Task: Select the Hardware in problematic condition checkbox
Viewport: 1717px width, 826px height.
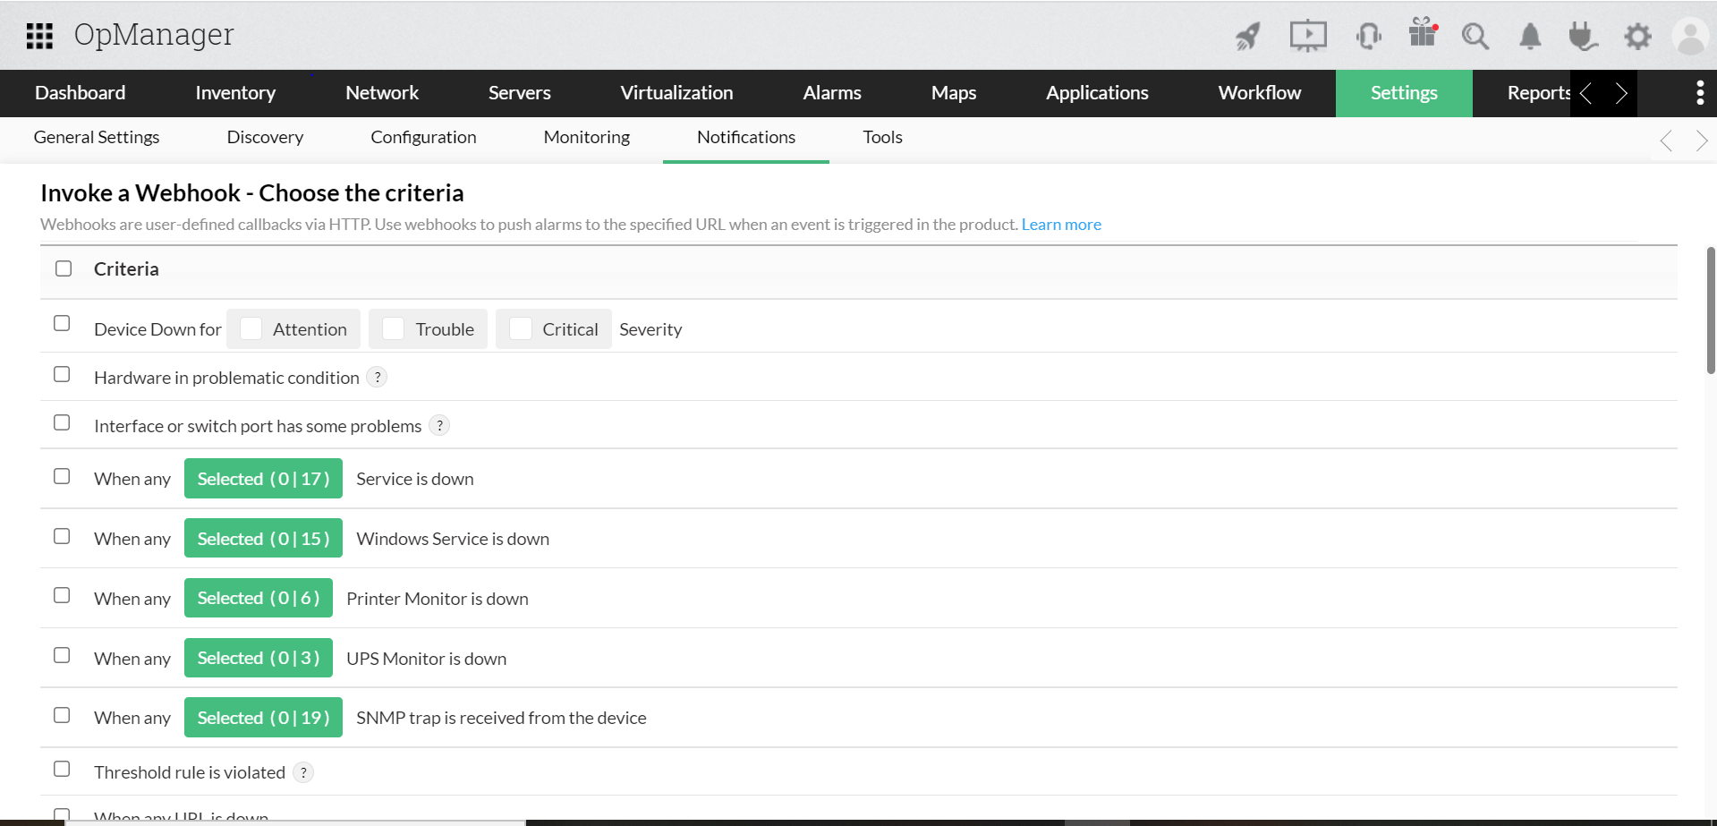Action: click(62, 374)
